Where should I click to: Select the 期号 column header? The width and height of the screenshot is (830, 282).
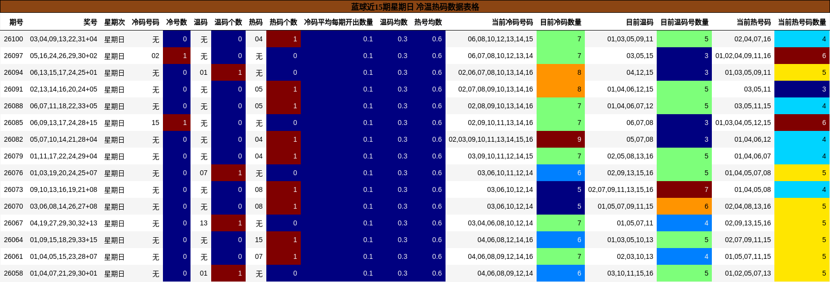16,22
